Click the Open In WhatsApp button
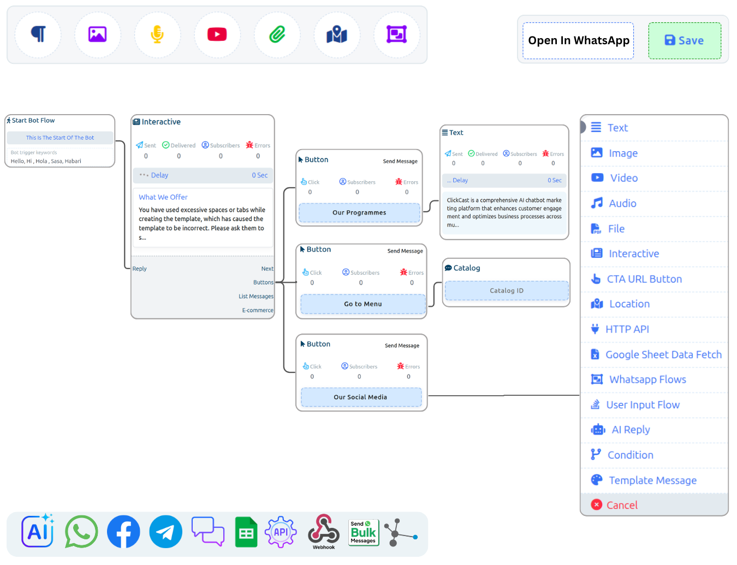This screenshot has height=565, width=737. point(578,40)
